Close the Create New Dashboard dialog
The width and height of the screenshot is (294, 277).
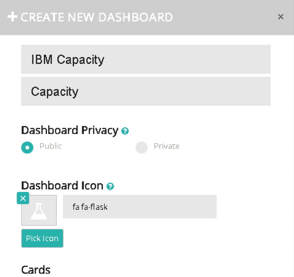[281, 17]
